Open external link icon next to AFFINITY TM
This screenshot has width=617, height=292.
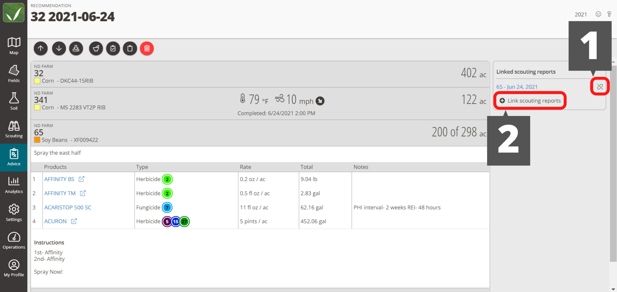click(x=83, y=193)
